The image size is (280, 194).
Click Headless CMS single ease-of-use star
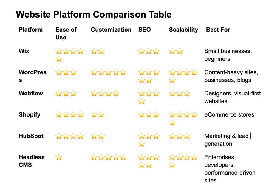point(59,157)
